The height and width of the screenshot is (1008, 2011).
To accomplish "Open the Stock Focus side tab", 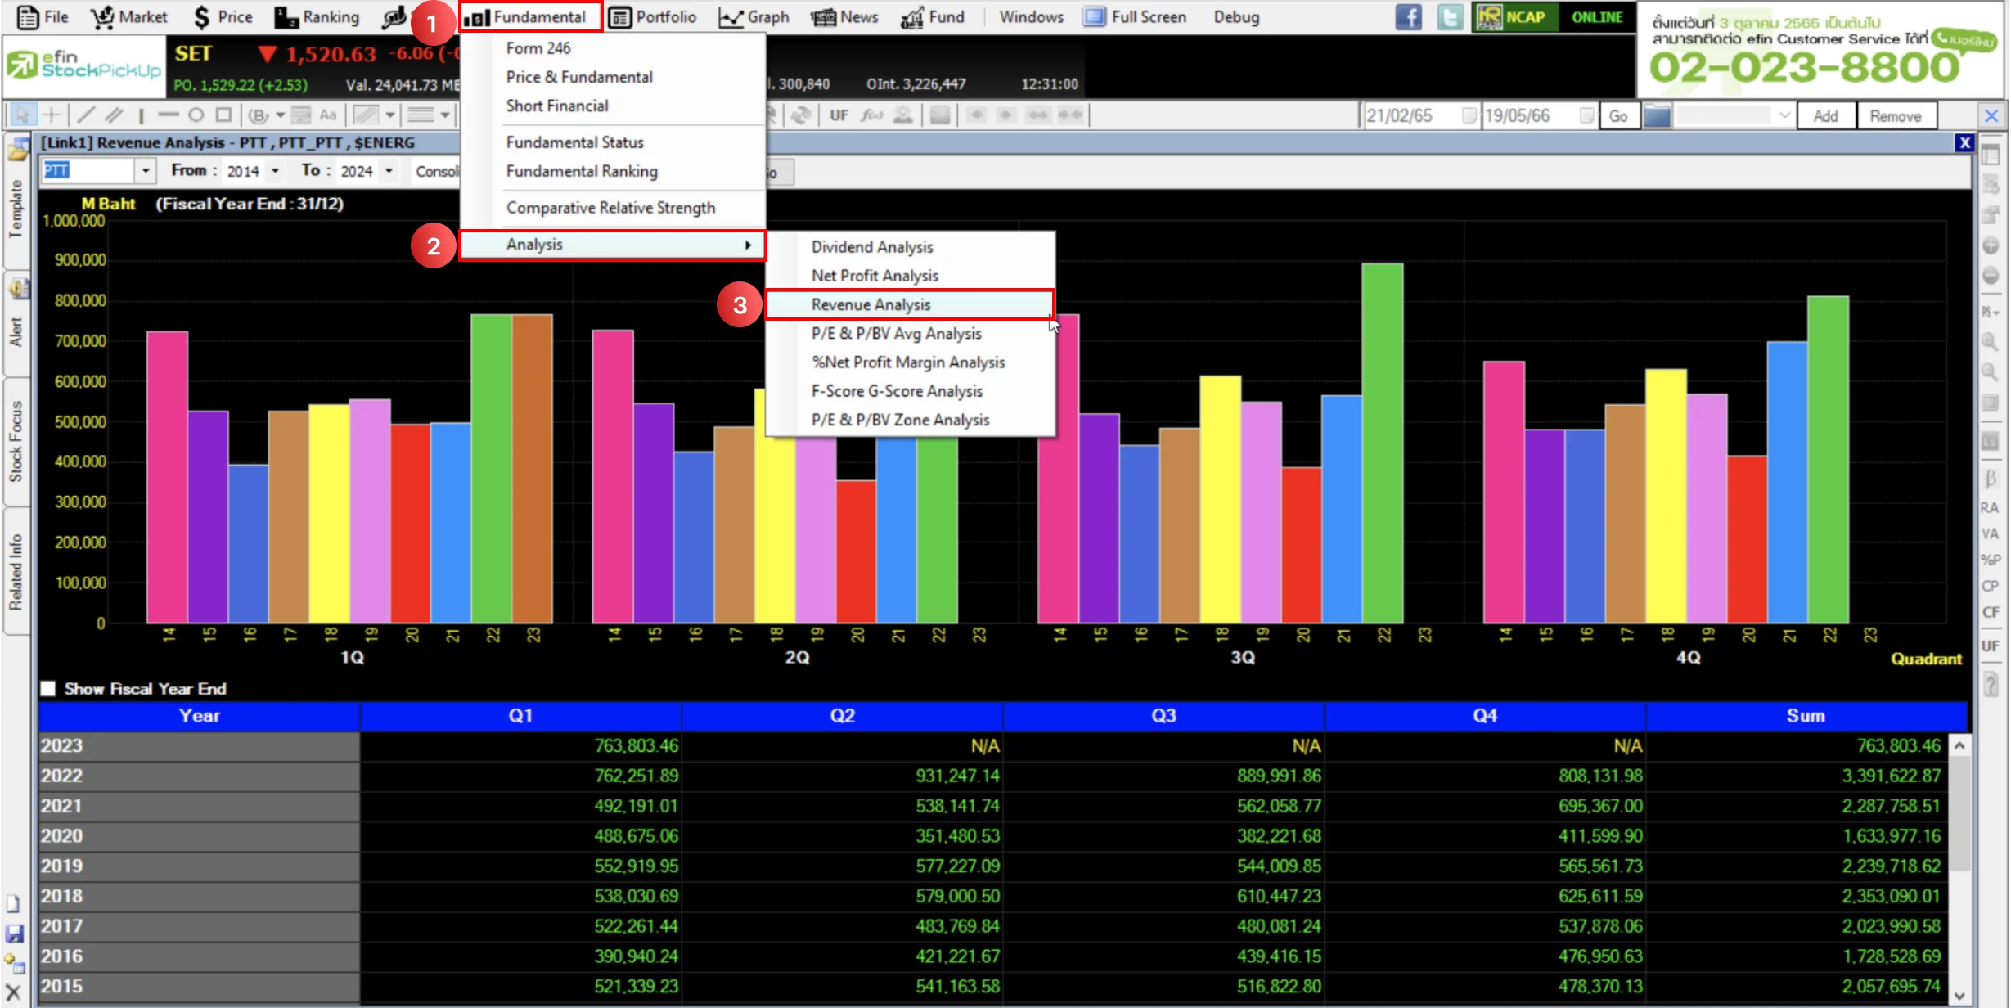I will click(16, 441).
